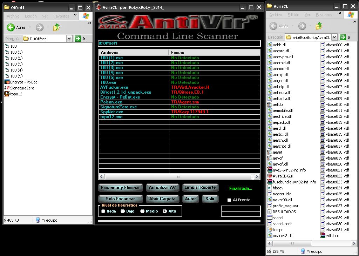Click green Go arrow in Offset1 address bar
This screenshot has height=256, width=359.
click(x=78, y=39)
